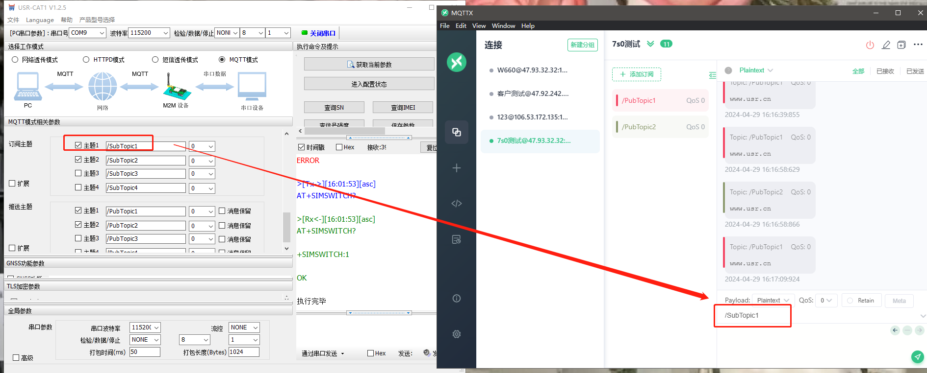
Task: Open the 115200 baud rate dropdown at top
Action: click(x=149, y=33)
